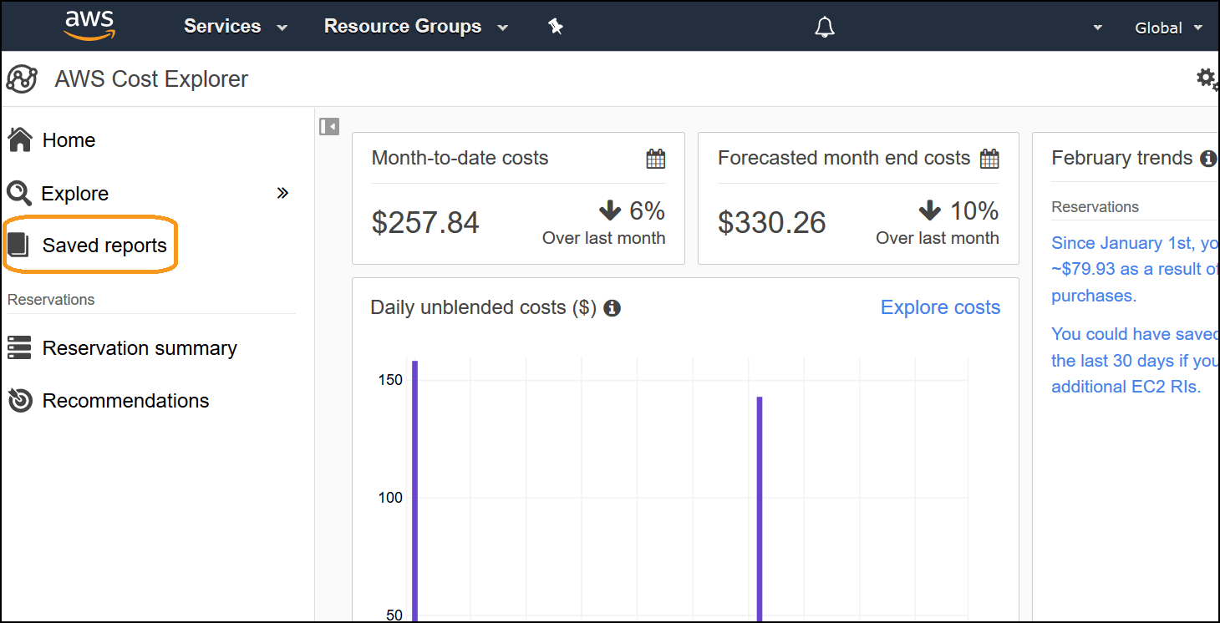
Task: Go to Home in sidebar
Action: pos(69,140)
